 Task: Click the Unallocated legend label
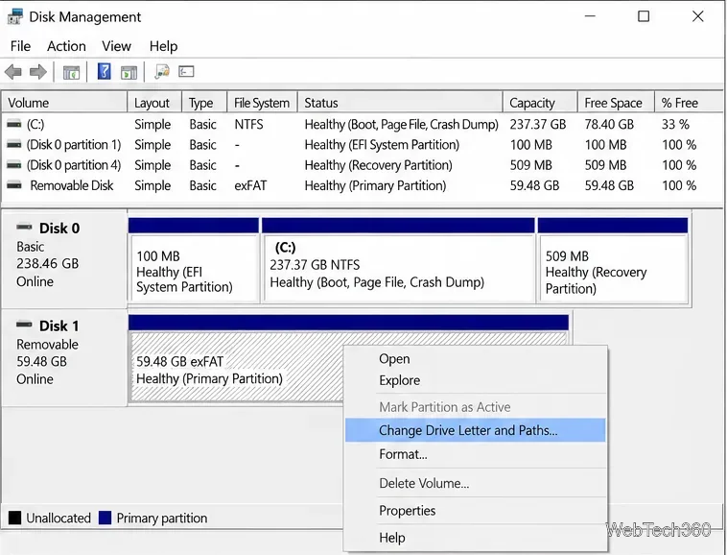[59, 518]
